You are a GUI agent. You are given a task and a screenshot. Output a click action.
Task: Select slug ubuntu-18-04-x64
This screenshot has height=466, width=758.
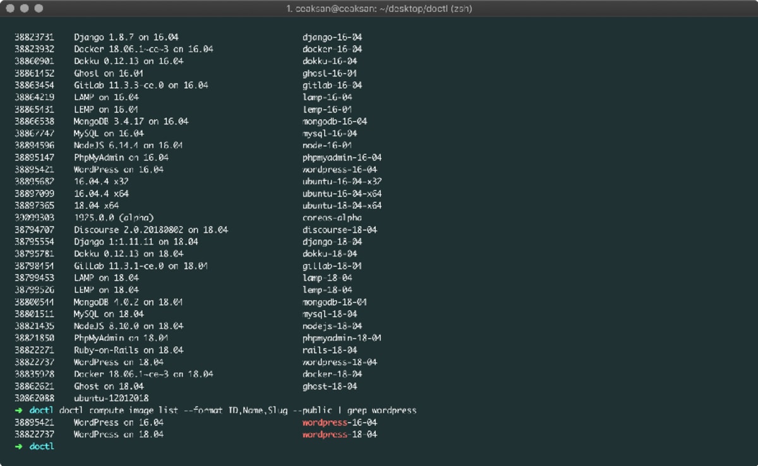click(x=342, y=206)
